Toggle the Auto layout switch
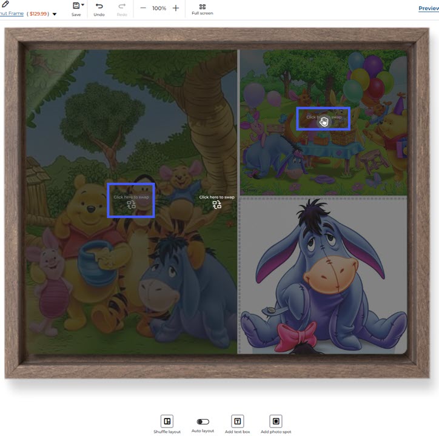 [203, 421]
